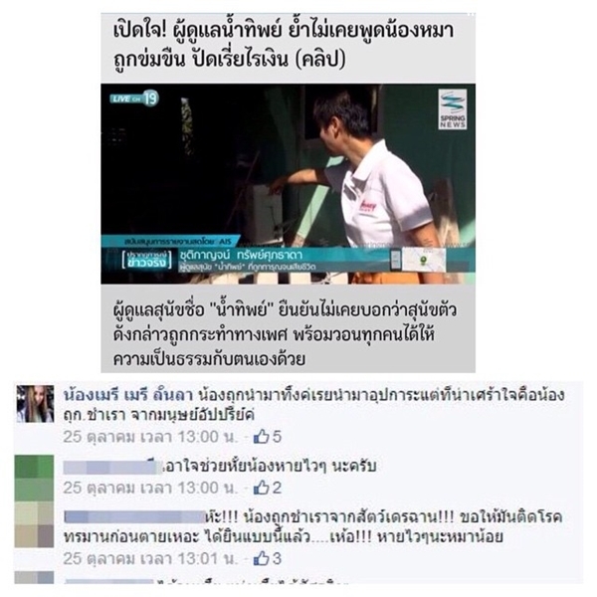Viewport: 597px width, 597px height.
Task: Click the like thumb icon with count 5
Action: tap(261, 437)
